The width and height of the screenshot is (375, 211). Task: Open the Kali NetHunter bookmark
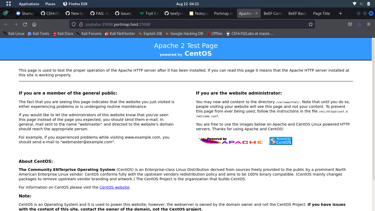pos(120,33)
